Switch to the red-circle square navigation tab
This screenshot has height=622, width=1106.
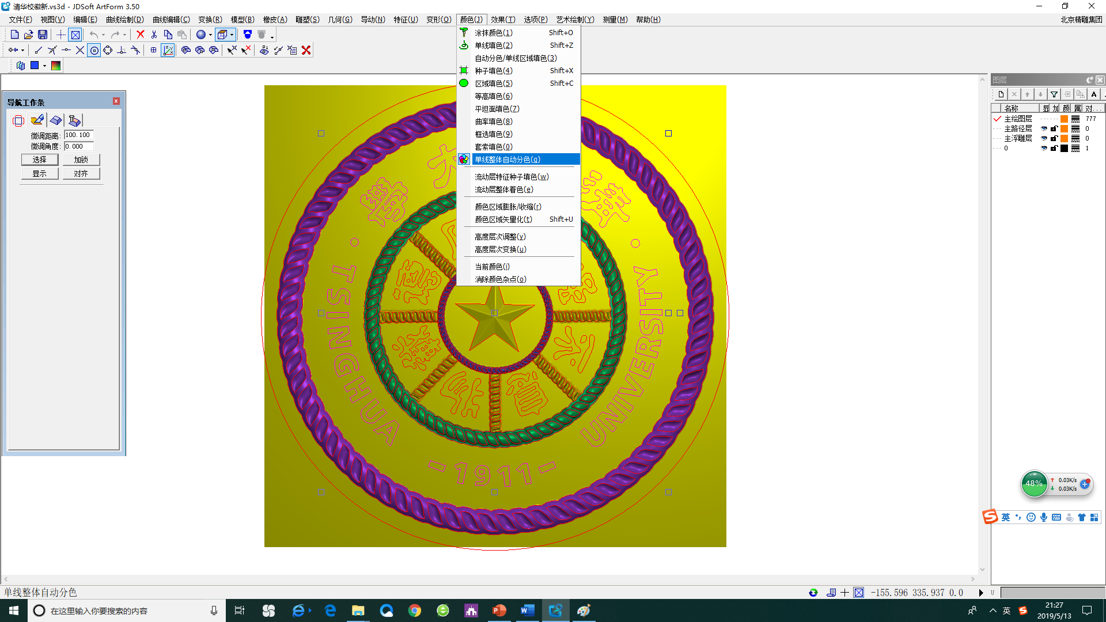18,120
